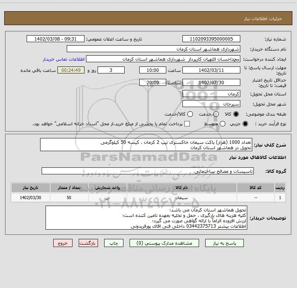Click quantity cell 50
Image resolution: width=297 pixels, height=288 pixels.
[x=69, y=198]
